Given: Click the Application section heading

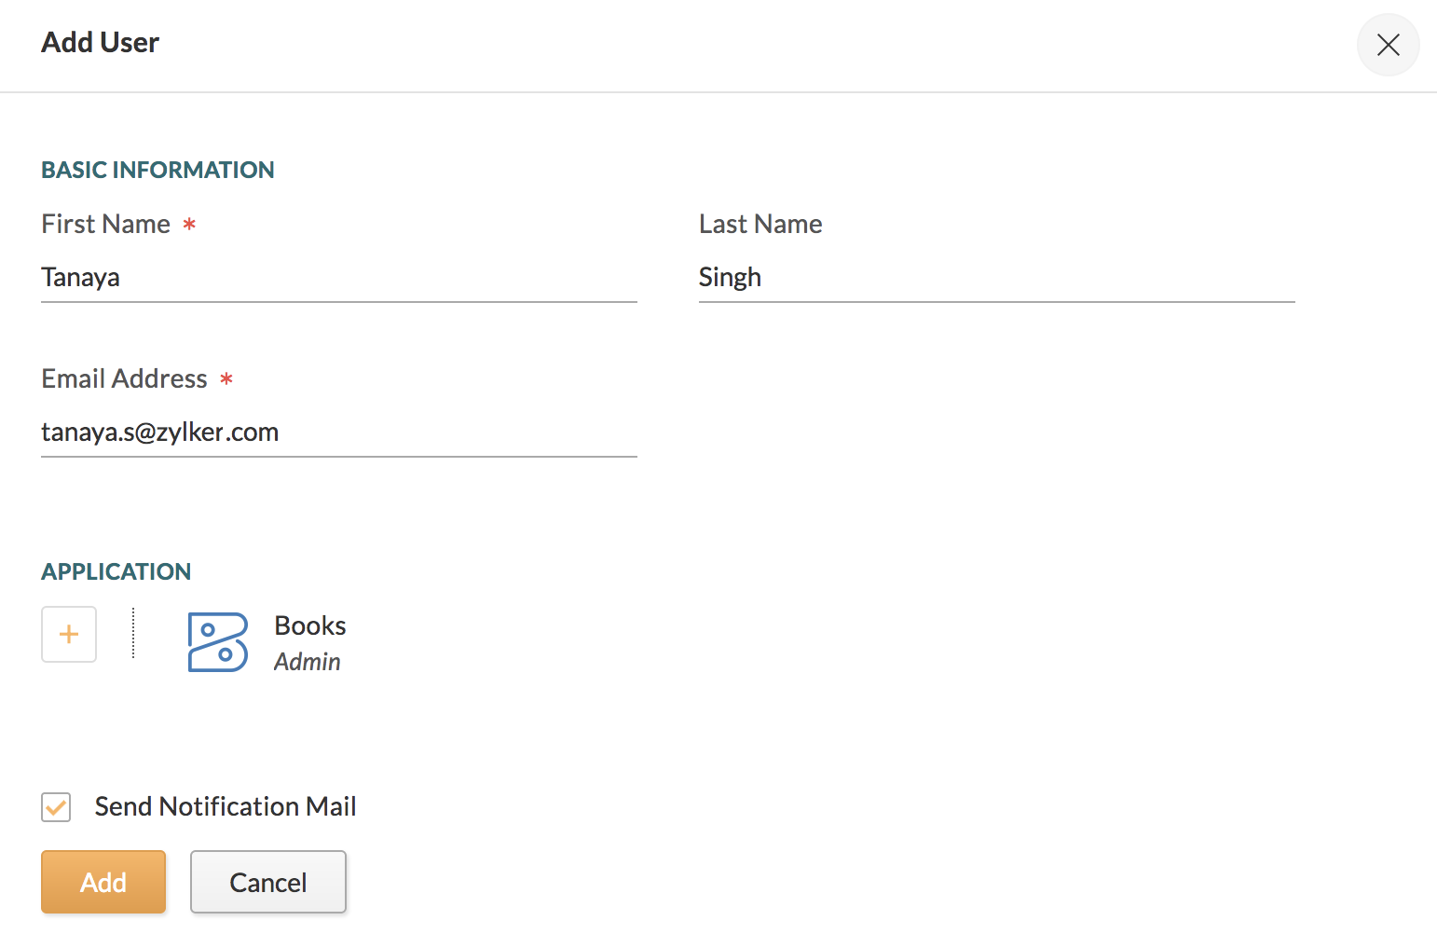Looking at the screenshot, I should (116, 571).
